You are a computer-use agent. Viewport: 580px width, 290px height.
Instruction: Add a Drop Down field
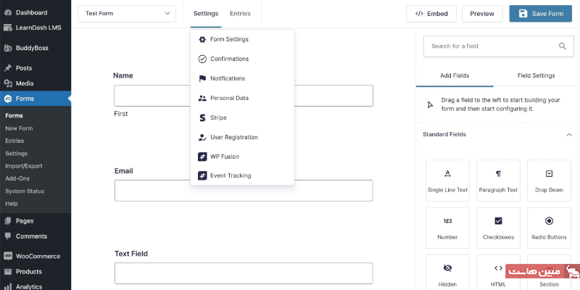[549, 181]
